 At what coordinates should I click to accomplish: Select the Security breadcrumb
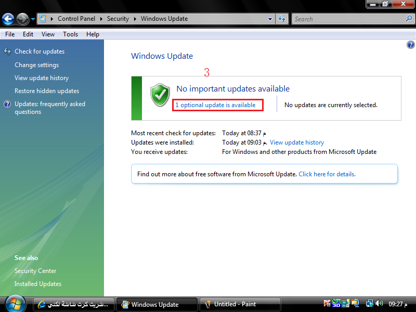[118, 19]
